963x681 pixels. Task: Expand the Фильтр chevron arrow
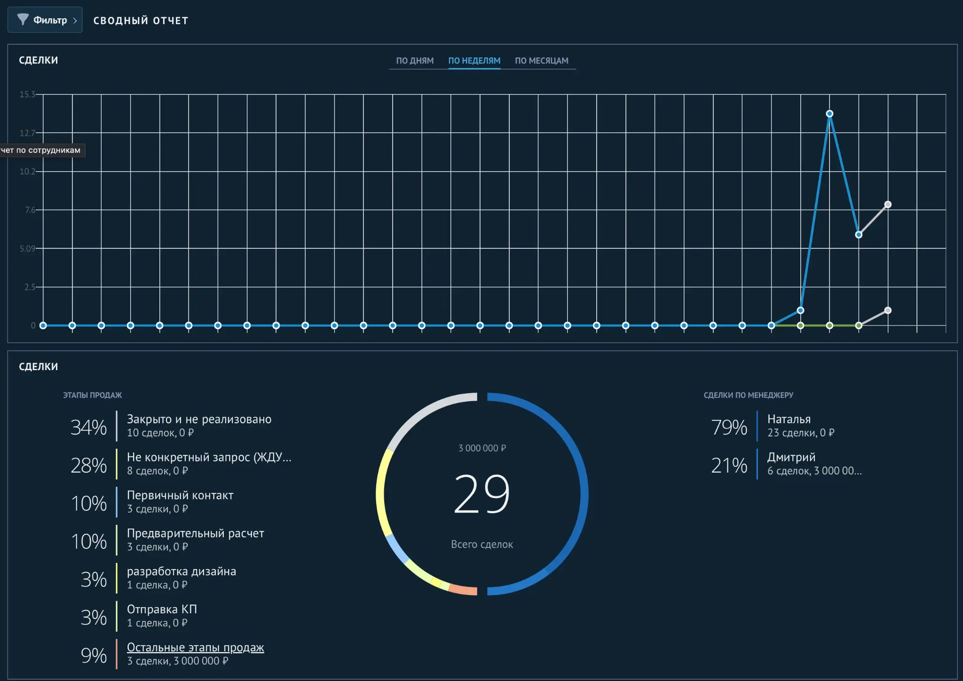[x=75, y=20]
